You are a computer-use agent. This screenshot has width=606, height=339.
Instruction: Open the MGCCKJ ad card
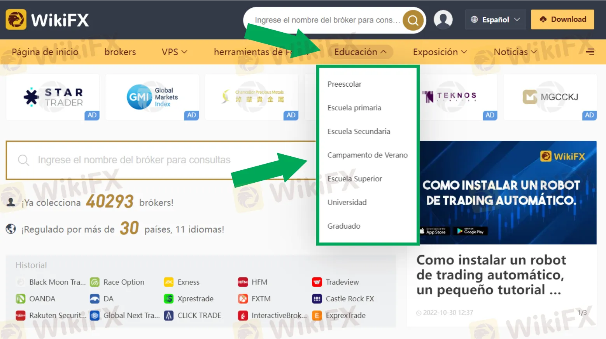coord(550,97)
